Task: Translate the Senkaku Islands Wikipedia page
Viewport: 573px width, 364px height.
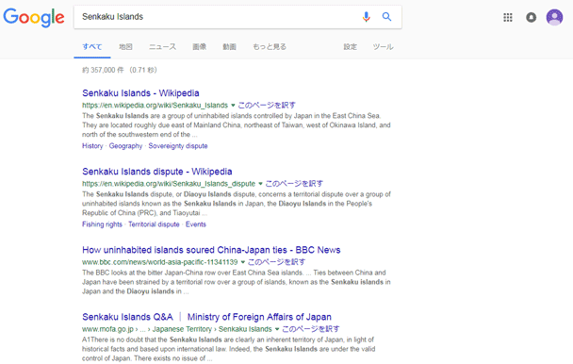Action: pos(267,106)
